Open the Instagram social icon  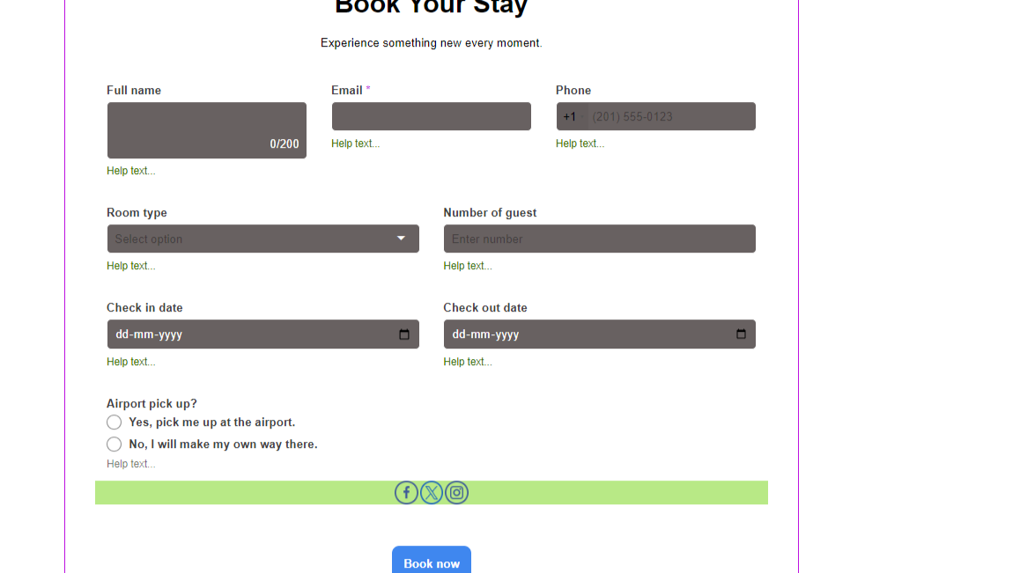point(456,492)
